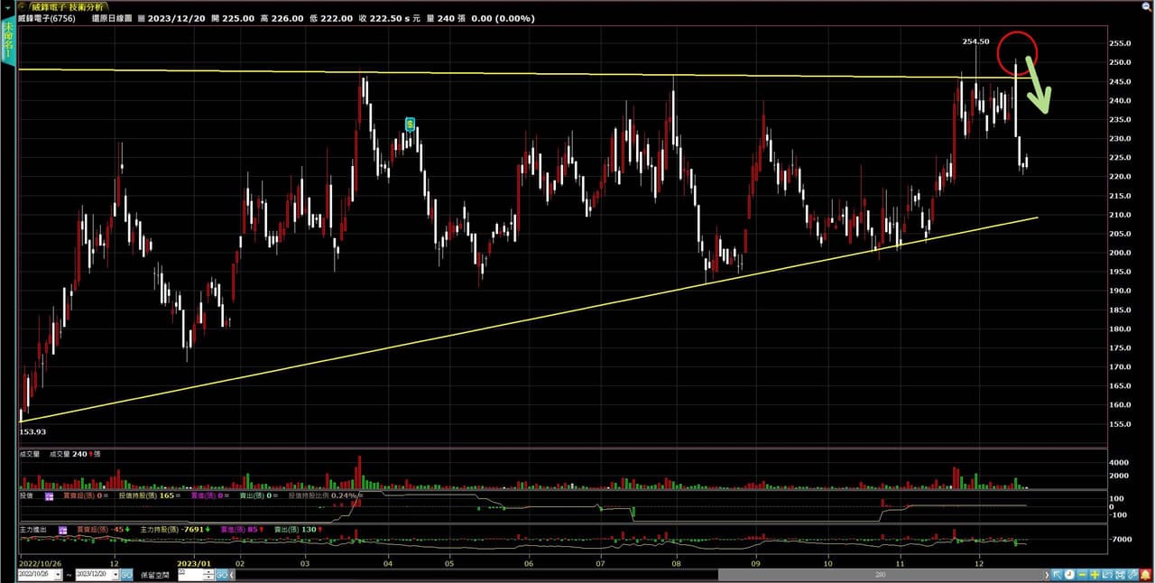The height and width of the screenshot is (583, 1155).
Task: Click the 250.0 price axis label
Action: click(x=1121, y=62)
